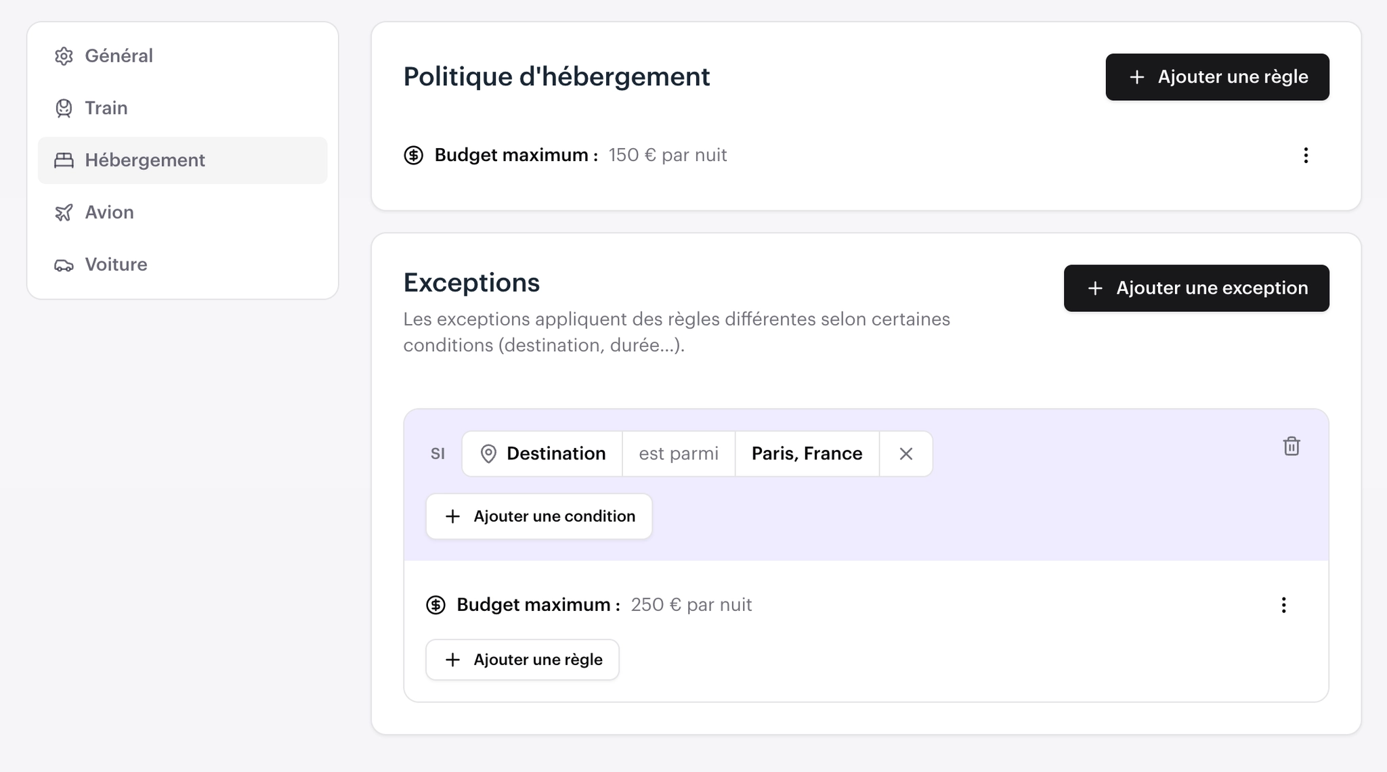Click Ajouter une exception button
The height and width of the screenshot is (772, 1387).
(x=1197, y=288)
